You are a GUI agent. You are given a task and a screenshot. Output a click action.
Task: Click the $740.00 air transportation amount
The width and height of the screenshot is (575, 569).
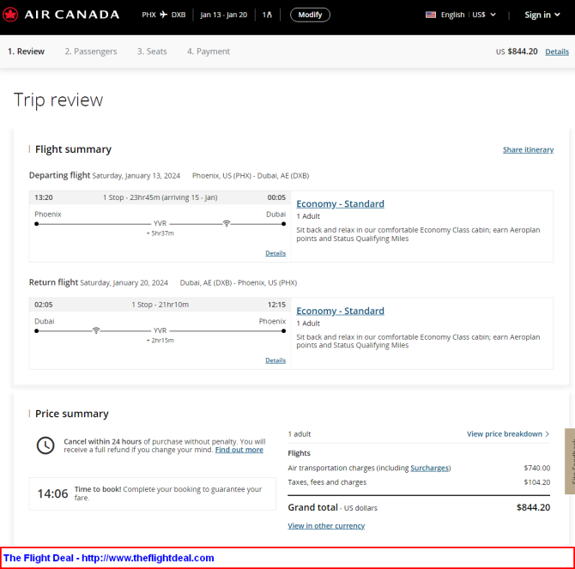point(537,469)
